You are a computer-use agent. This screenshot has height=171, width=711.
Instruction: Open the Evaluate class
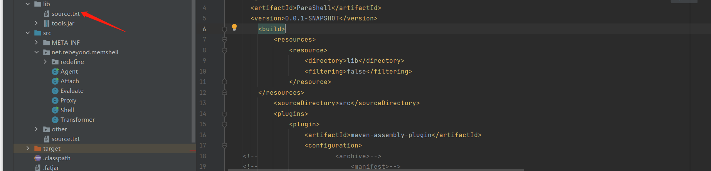pyautogui.click(x=72, y=91)
